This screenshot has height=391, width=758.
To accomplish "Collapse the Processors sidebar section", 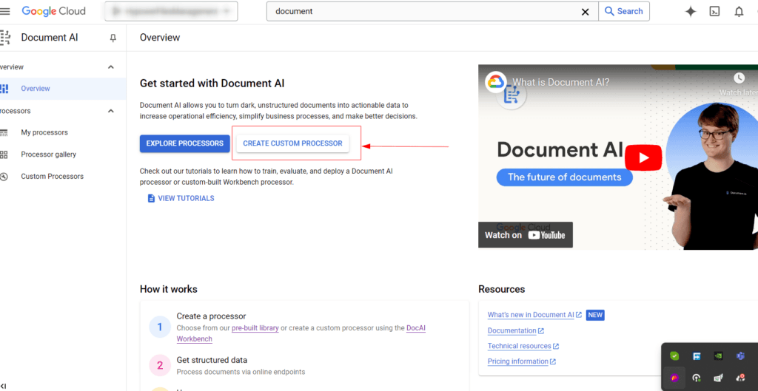I will point(111,111).
